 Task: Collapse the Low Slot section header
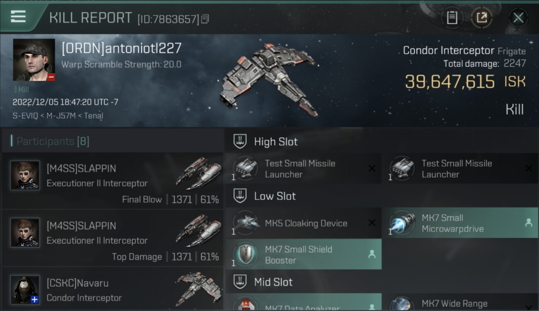pyautogui.click(x=381, y=196)
